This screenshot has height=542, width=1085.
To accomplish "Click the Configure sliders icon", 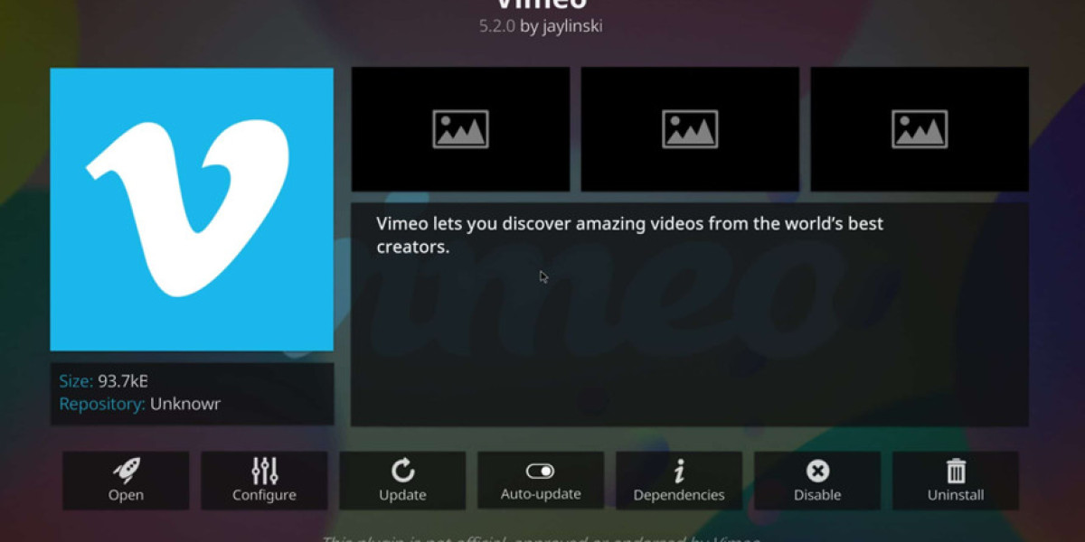I will 264,470.
